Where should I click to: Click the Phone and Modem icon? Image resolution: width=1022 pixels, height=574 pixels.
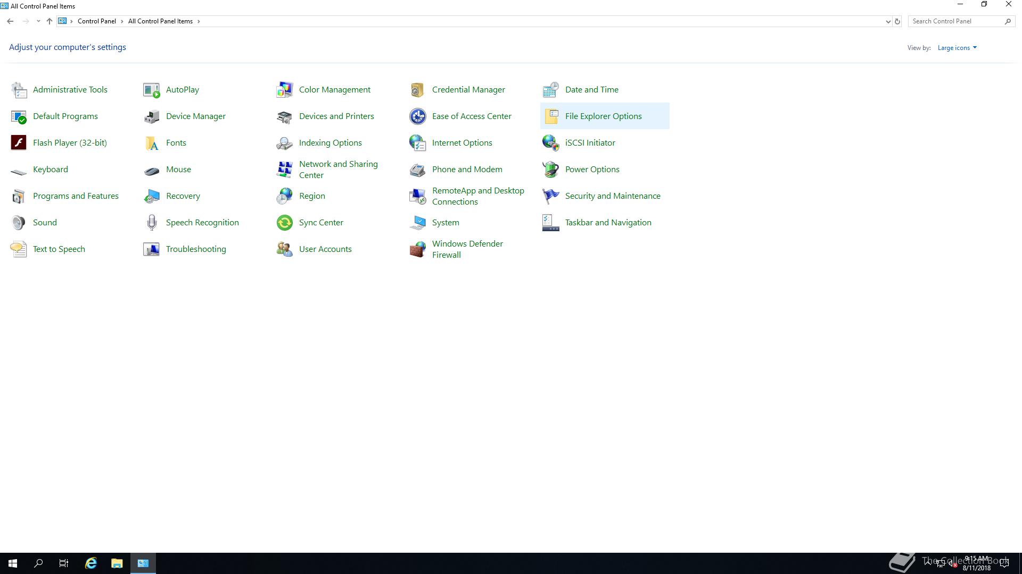(418, 170)
